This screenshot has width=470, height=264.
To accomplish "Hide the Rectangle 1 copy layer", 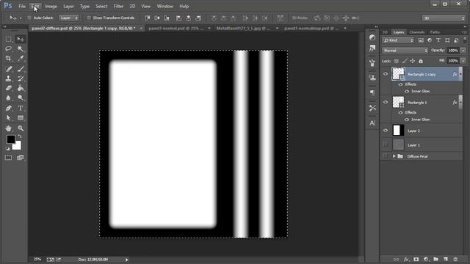I will tap(386, 74).
